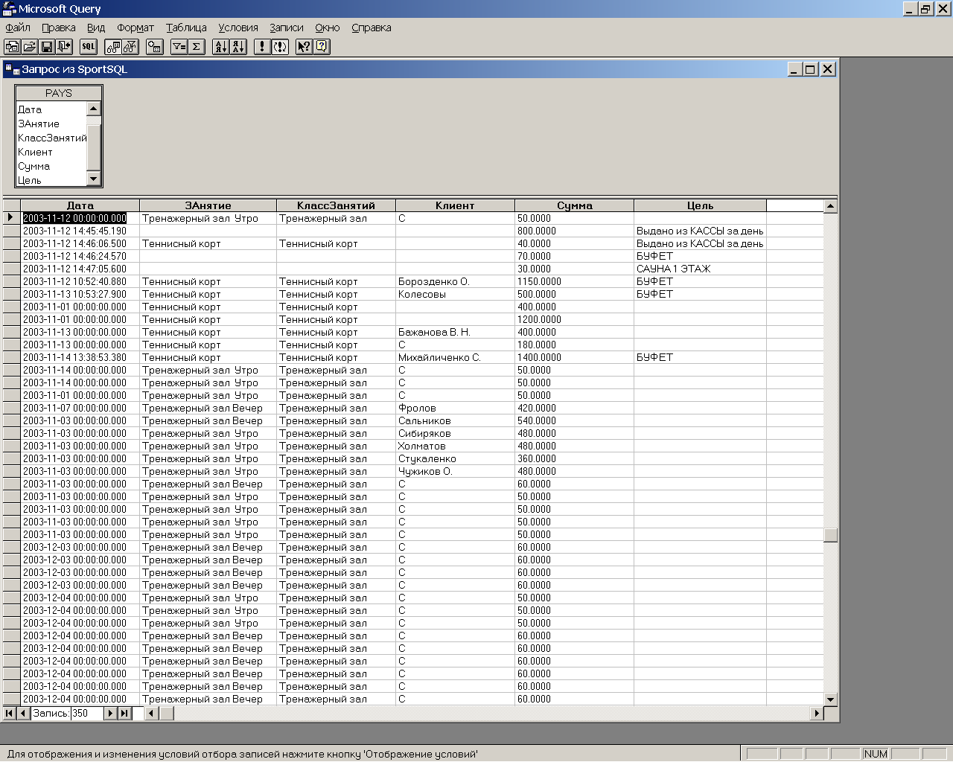Click the Return Data door icon
This screenshot has width=953, height=762.
[64, 47]
